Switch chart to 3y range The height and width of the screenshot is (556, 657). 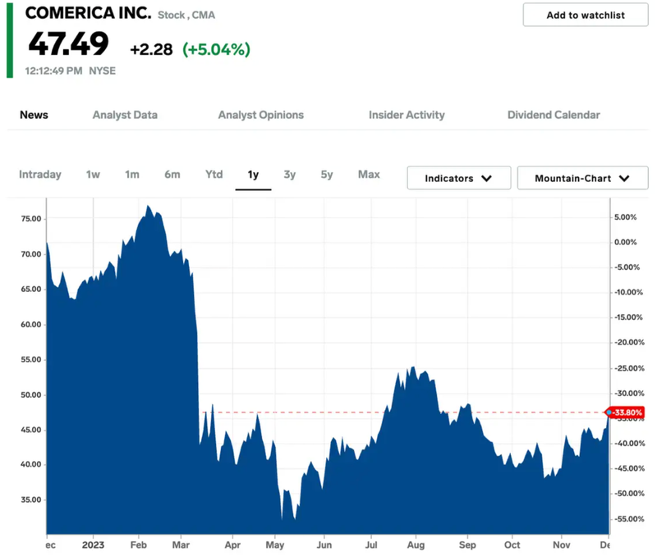tap(290, 175)
